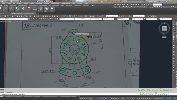Click the Undo arrow in the standard toolbar

pyautogui.click(x=27, y=16)
